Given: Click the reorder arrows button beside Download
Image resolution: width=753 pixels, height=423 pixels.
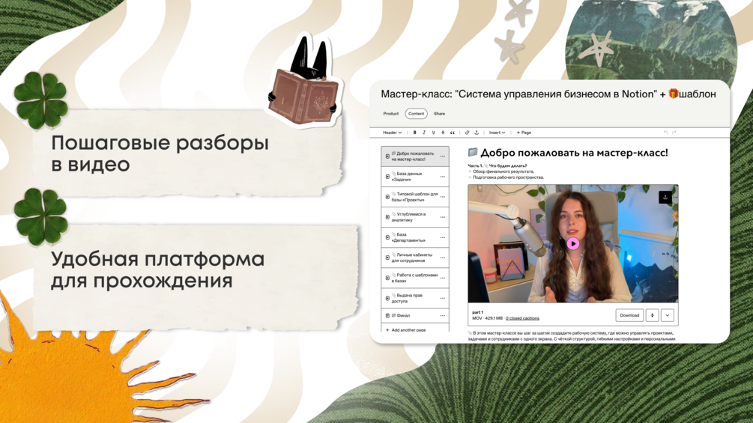Looking at the screenshot, I should pyautogui.click(x=652, y=315).
